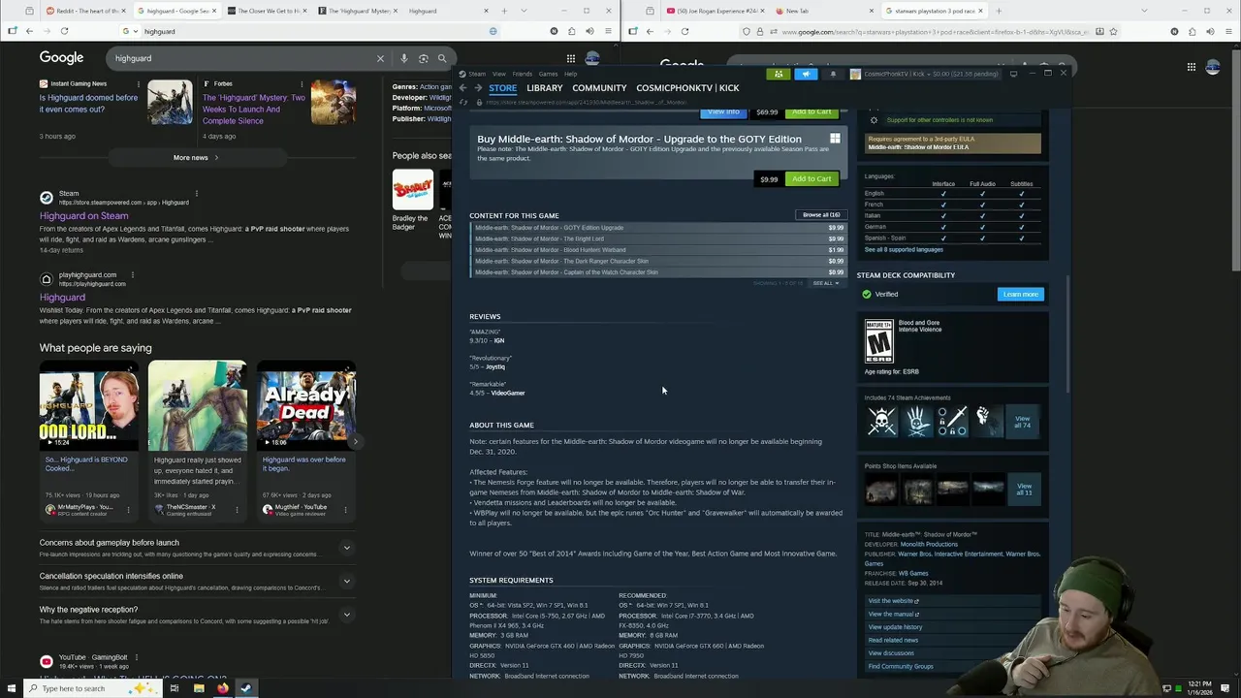Go back in the left browser window
Viewport: 1241px width, 698px height.
[29, 31]
